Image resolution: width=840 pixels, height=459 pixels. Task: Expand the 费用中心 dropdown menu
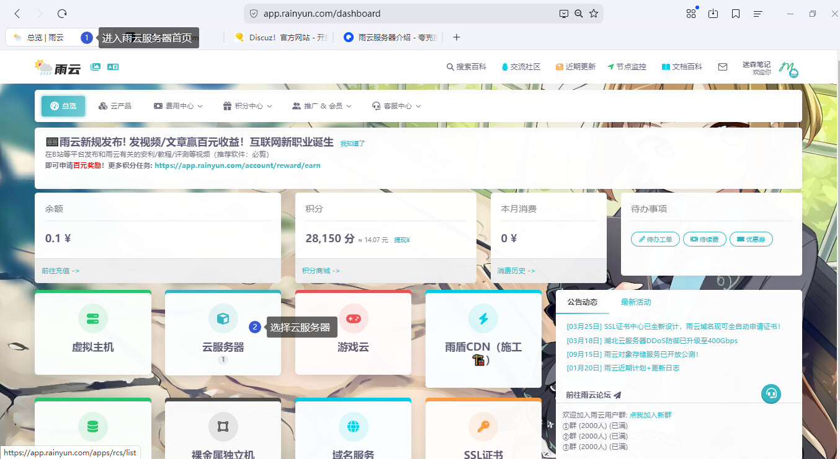click(x=178, y=106)
